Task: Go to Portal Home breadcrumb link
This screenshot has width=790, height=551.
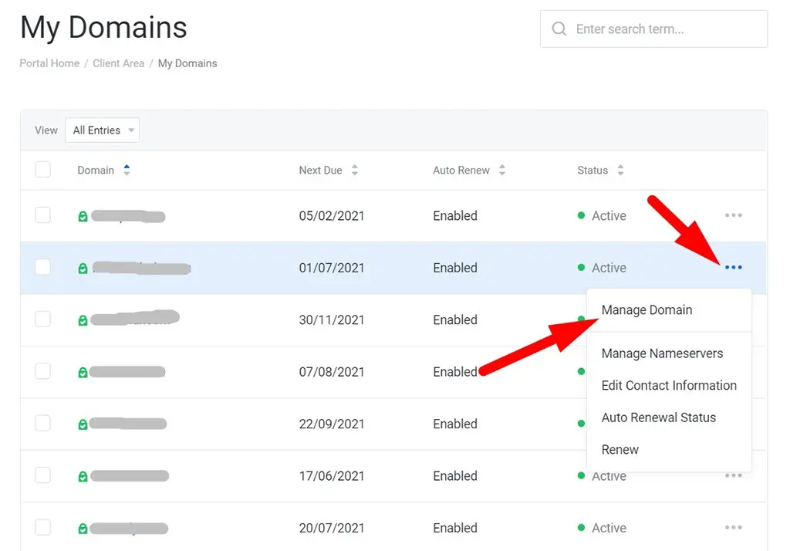Action: (x=49, y=63)
